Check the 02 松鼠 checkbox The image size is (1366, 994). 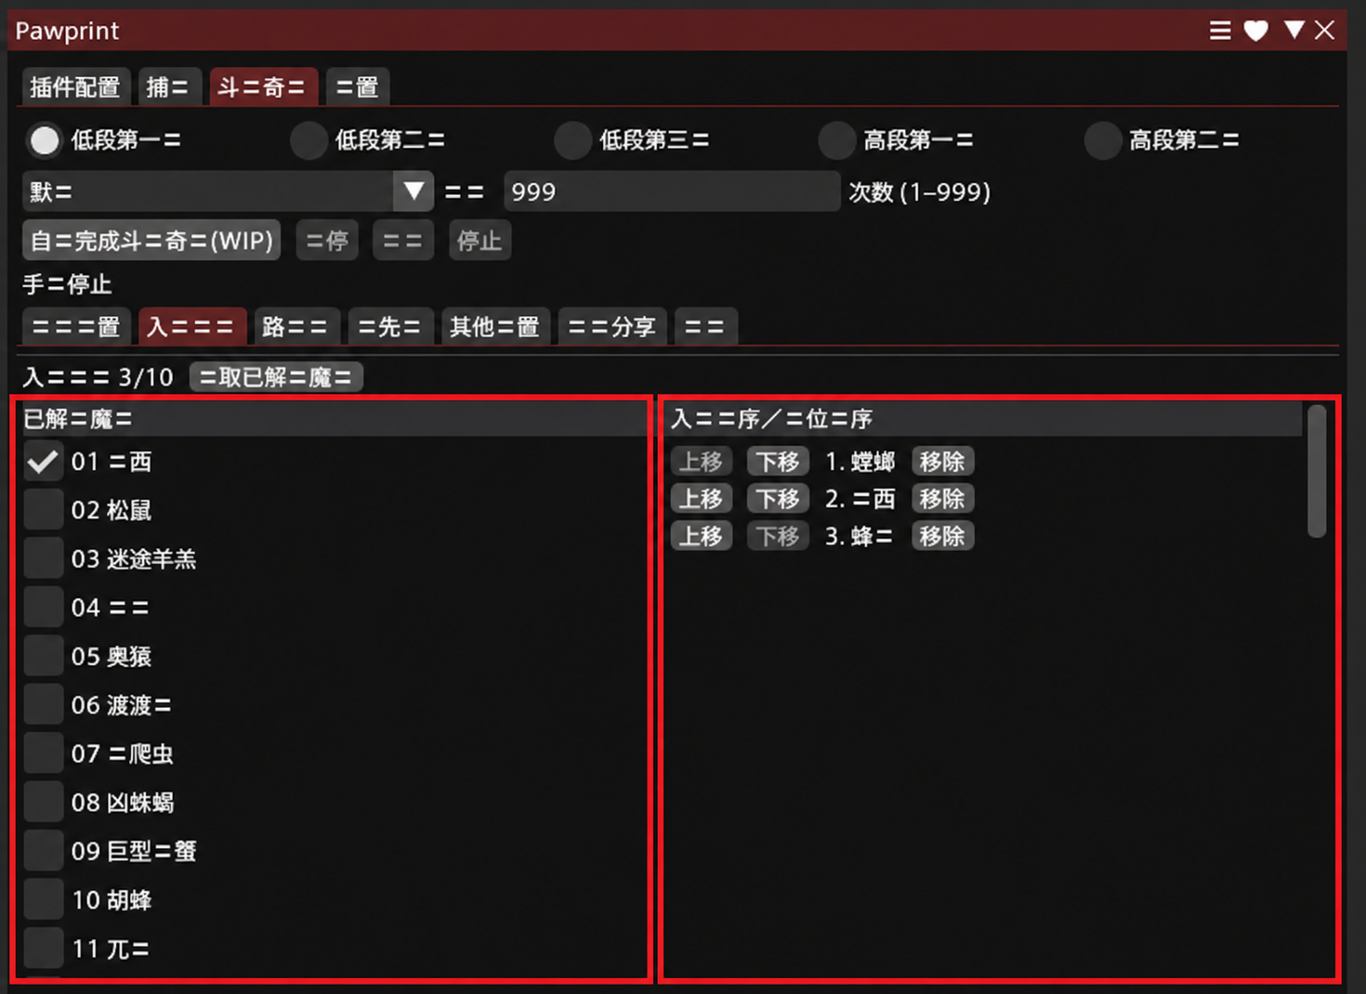[x=43, y=510]
